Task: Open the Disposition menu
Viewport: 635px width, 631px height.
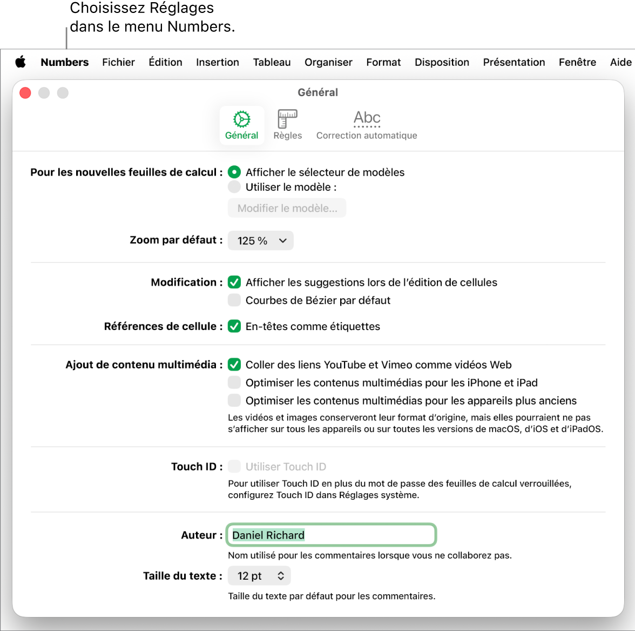Action: click(x=442, y=62)
